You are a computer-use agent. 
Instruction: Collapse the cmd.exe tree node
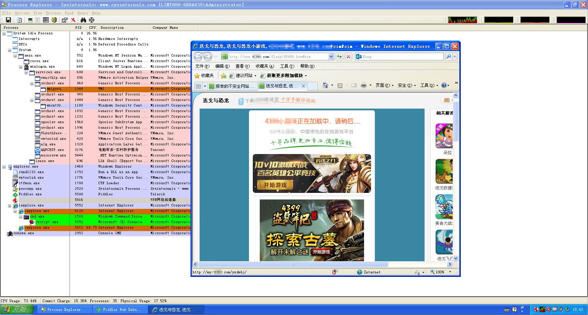[x=21, y=217]
